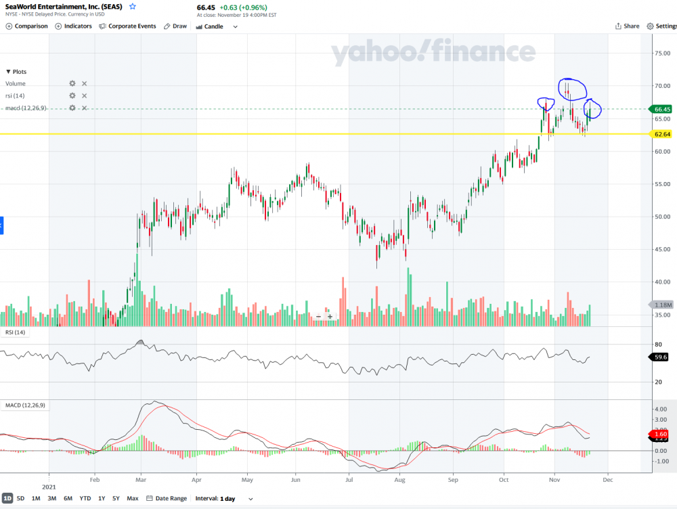Click the SeaWorld Entertainment, Inc. (SEAS) title

(x=64, y=7)
